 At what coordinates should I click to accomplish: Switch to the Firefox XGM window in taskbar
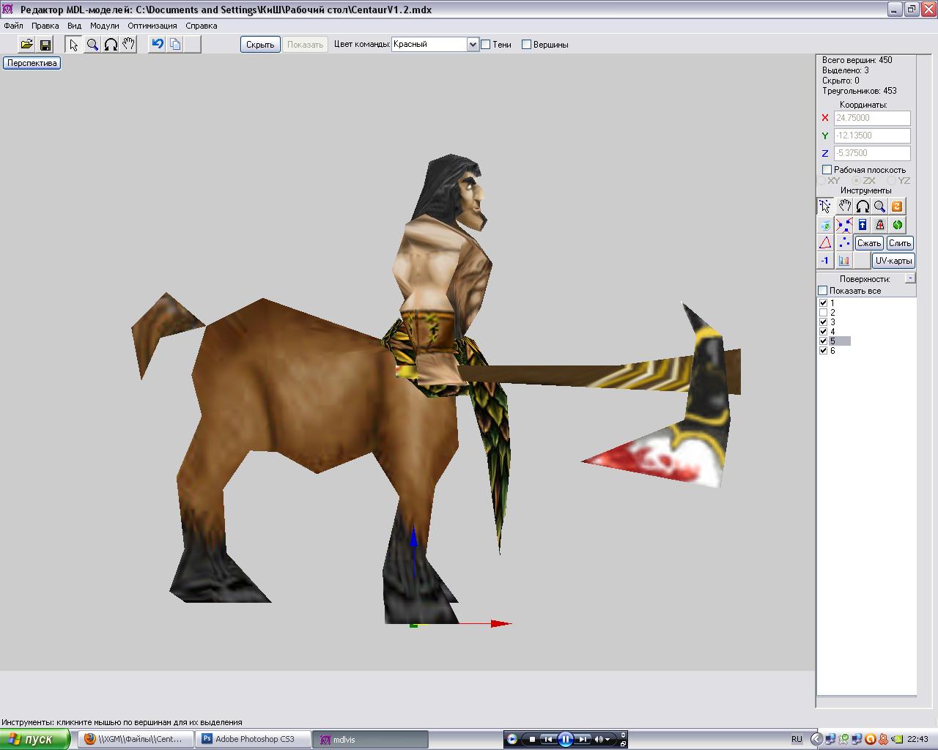click(x=136, y=739)
